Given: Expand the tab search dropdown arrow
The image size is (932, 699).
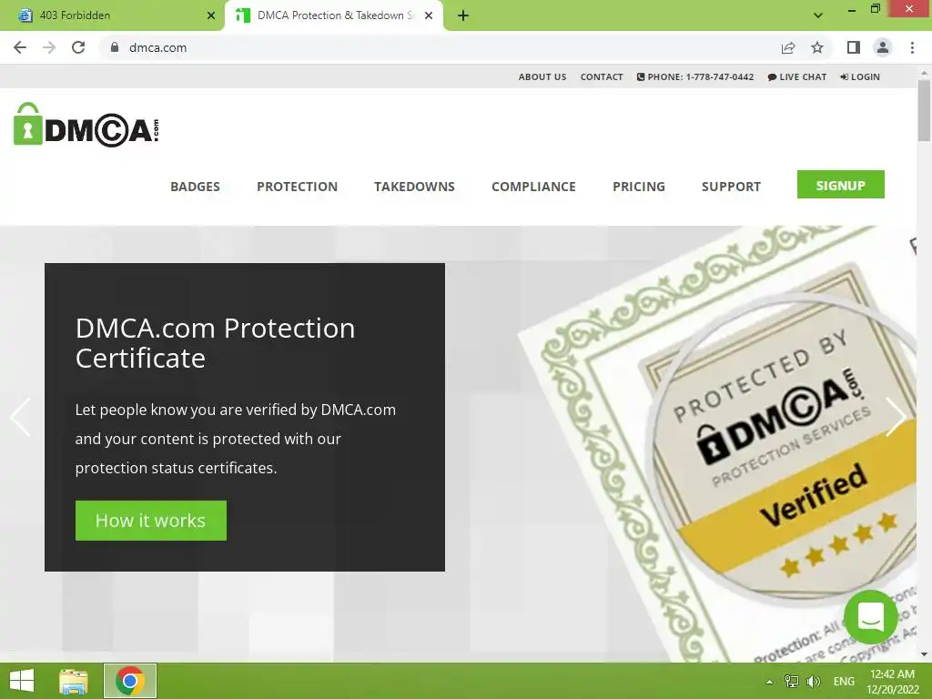Looking at the screenshot, I should click(818, 15).
